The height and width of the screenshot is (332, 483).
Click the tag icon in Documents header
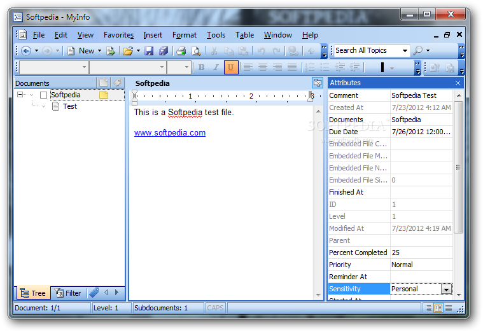[x=118, y=83]
